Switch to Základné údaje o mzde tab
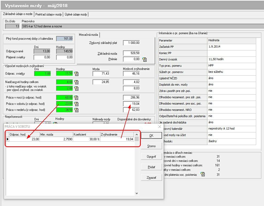This screenshot has height=206, width=264. pos(18,14)
